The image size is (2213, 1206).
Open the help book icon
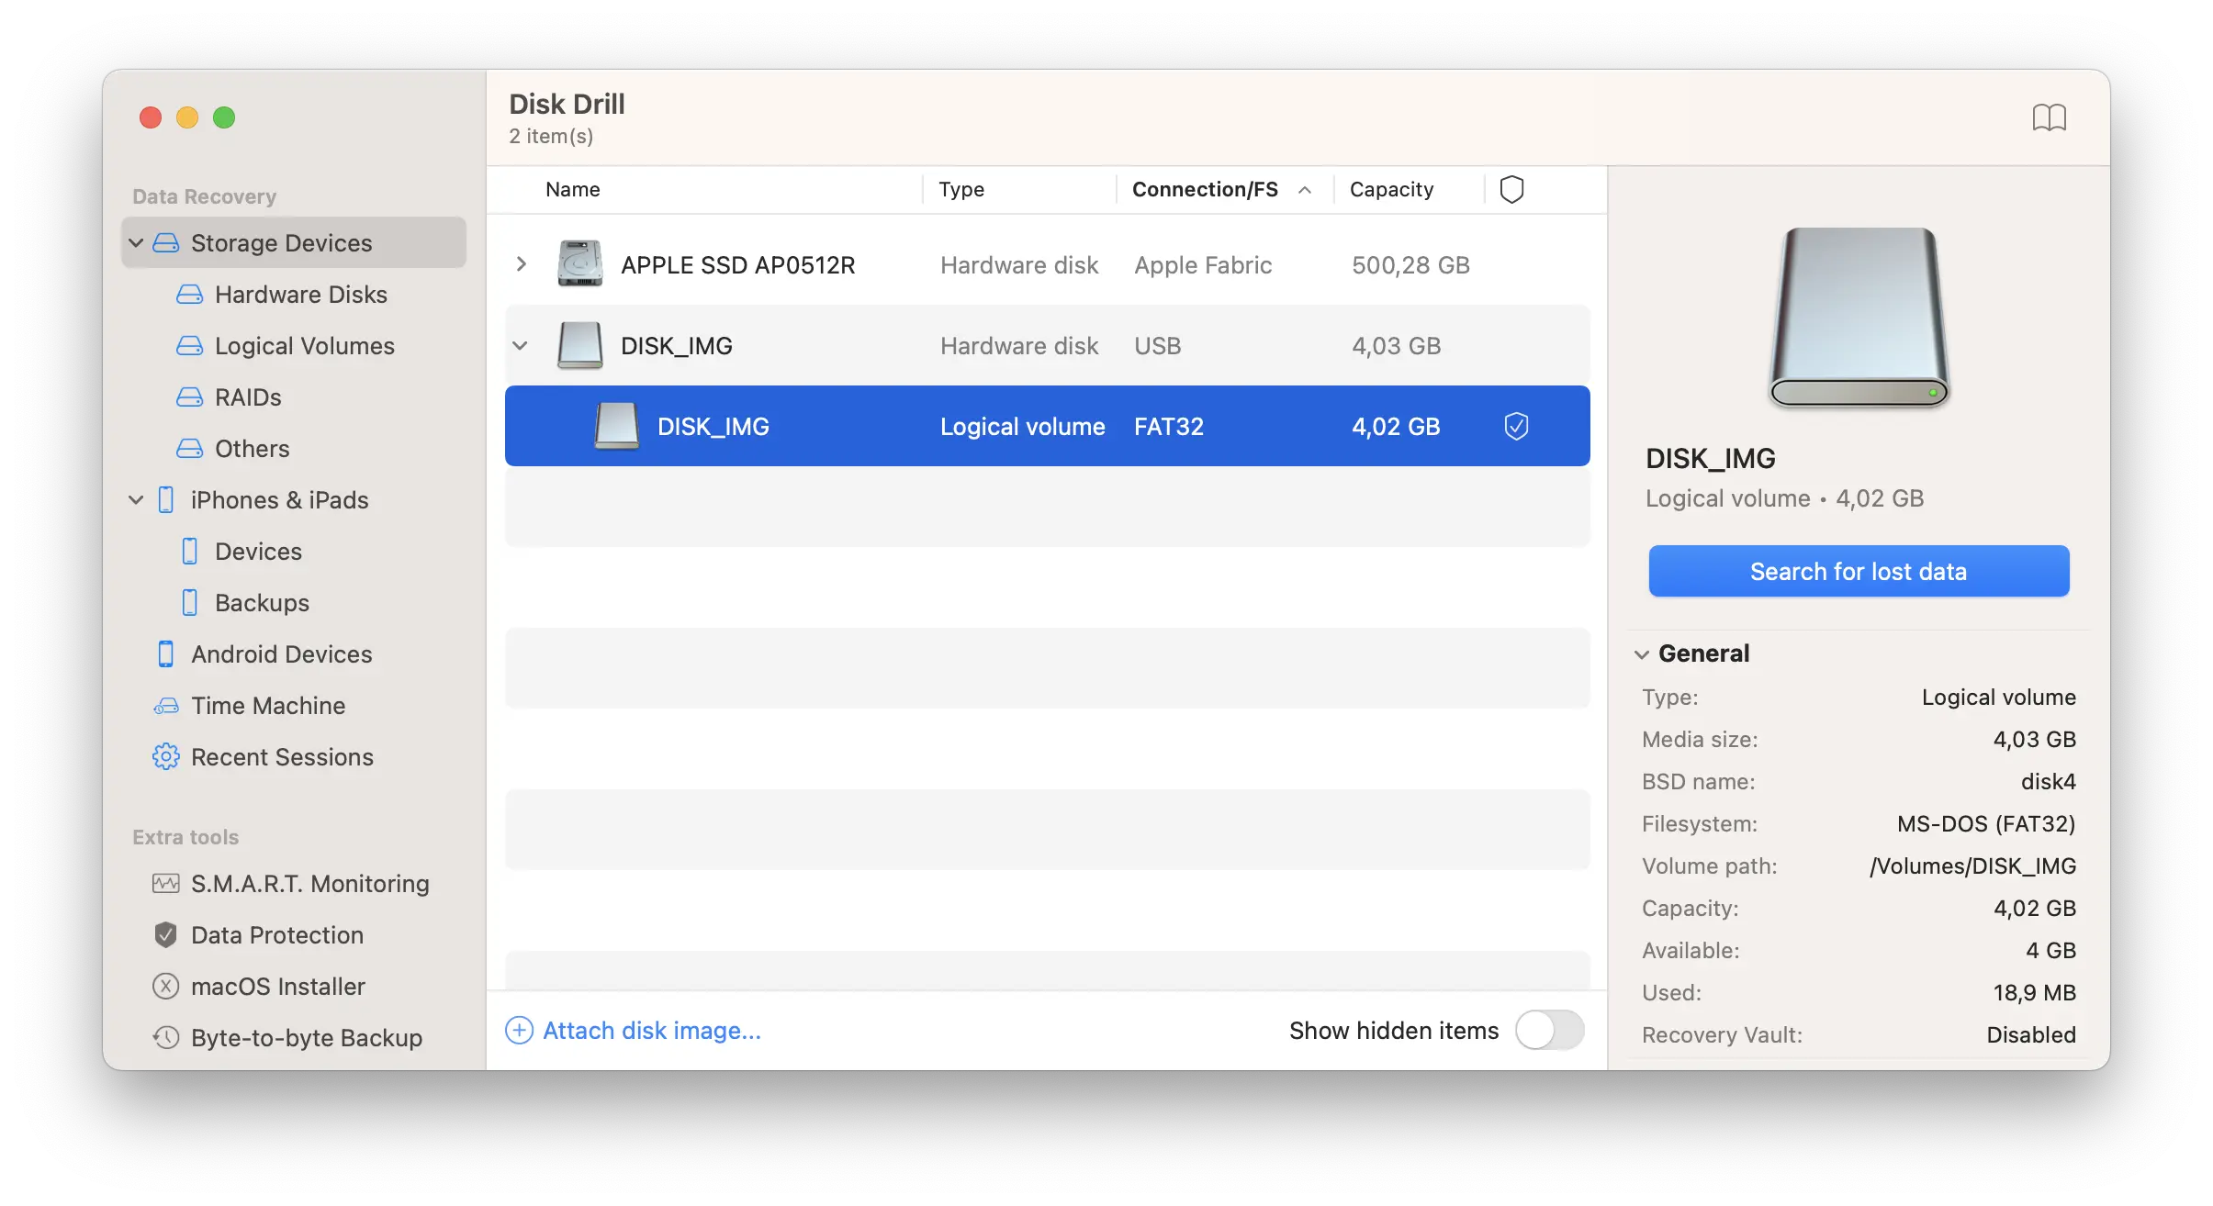(2049, 117)
